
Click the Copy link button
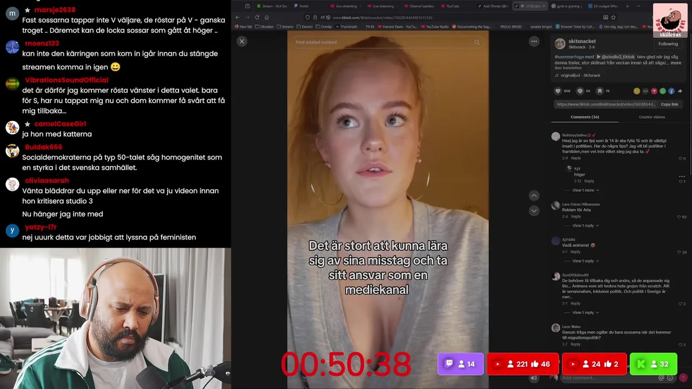coord(669,104)
